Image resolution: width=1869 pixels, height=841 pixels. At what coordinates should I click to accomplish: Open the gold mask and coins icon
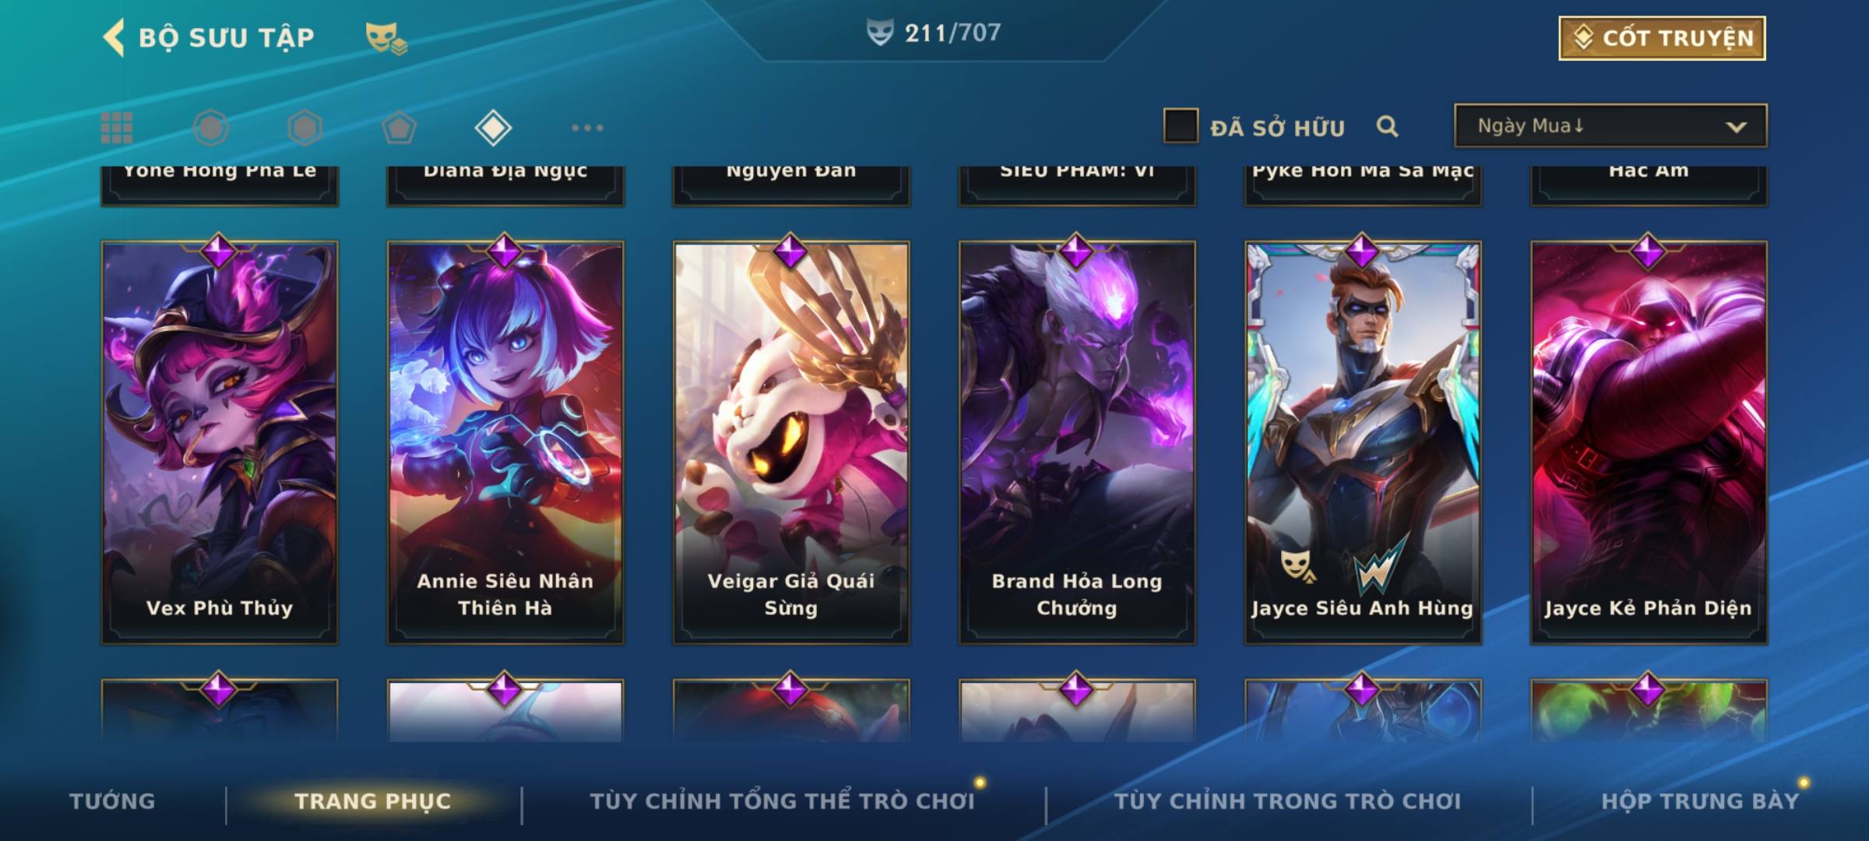[386, 37]
